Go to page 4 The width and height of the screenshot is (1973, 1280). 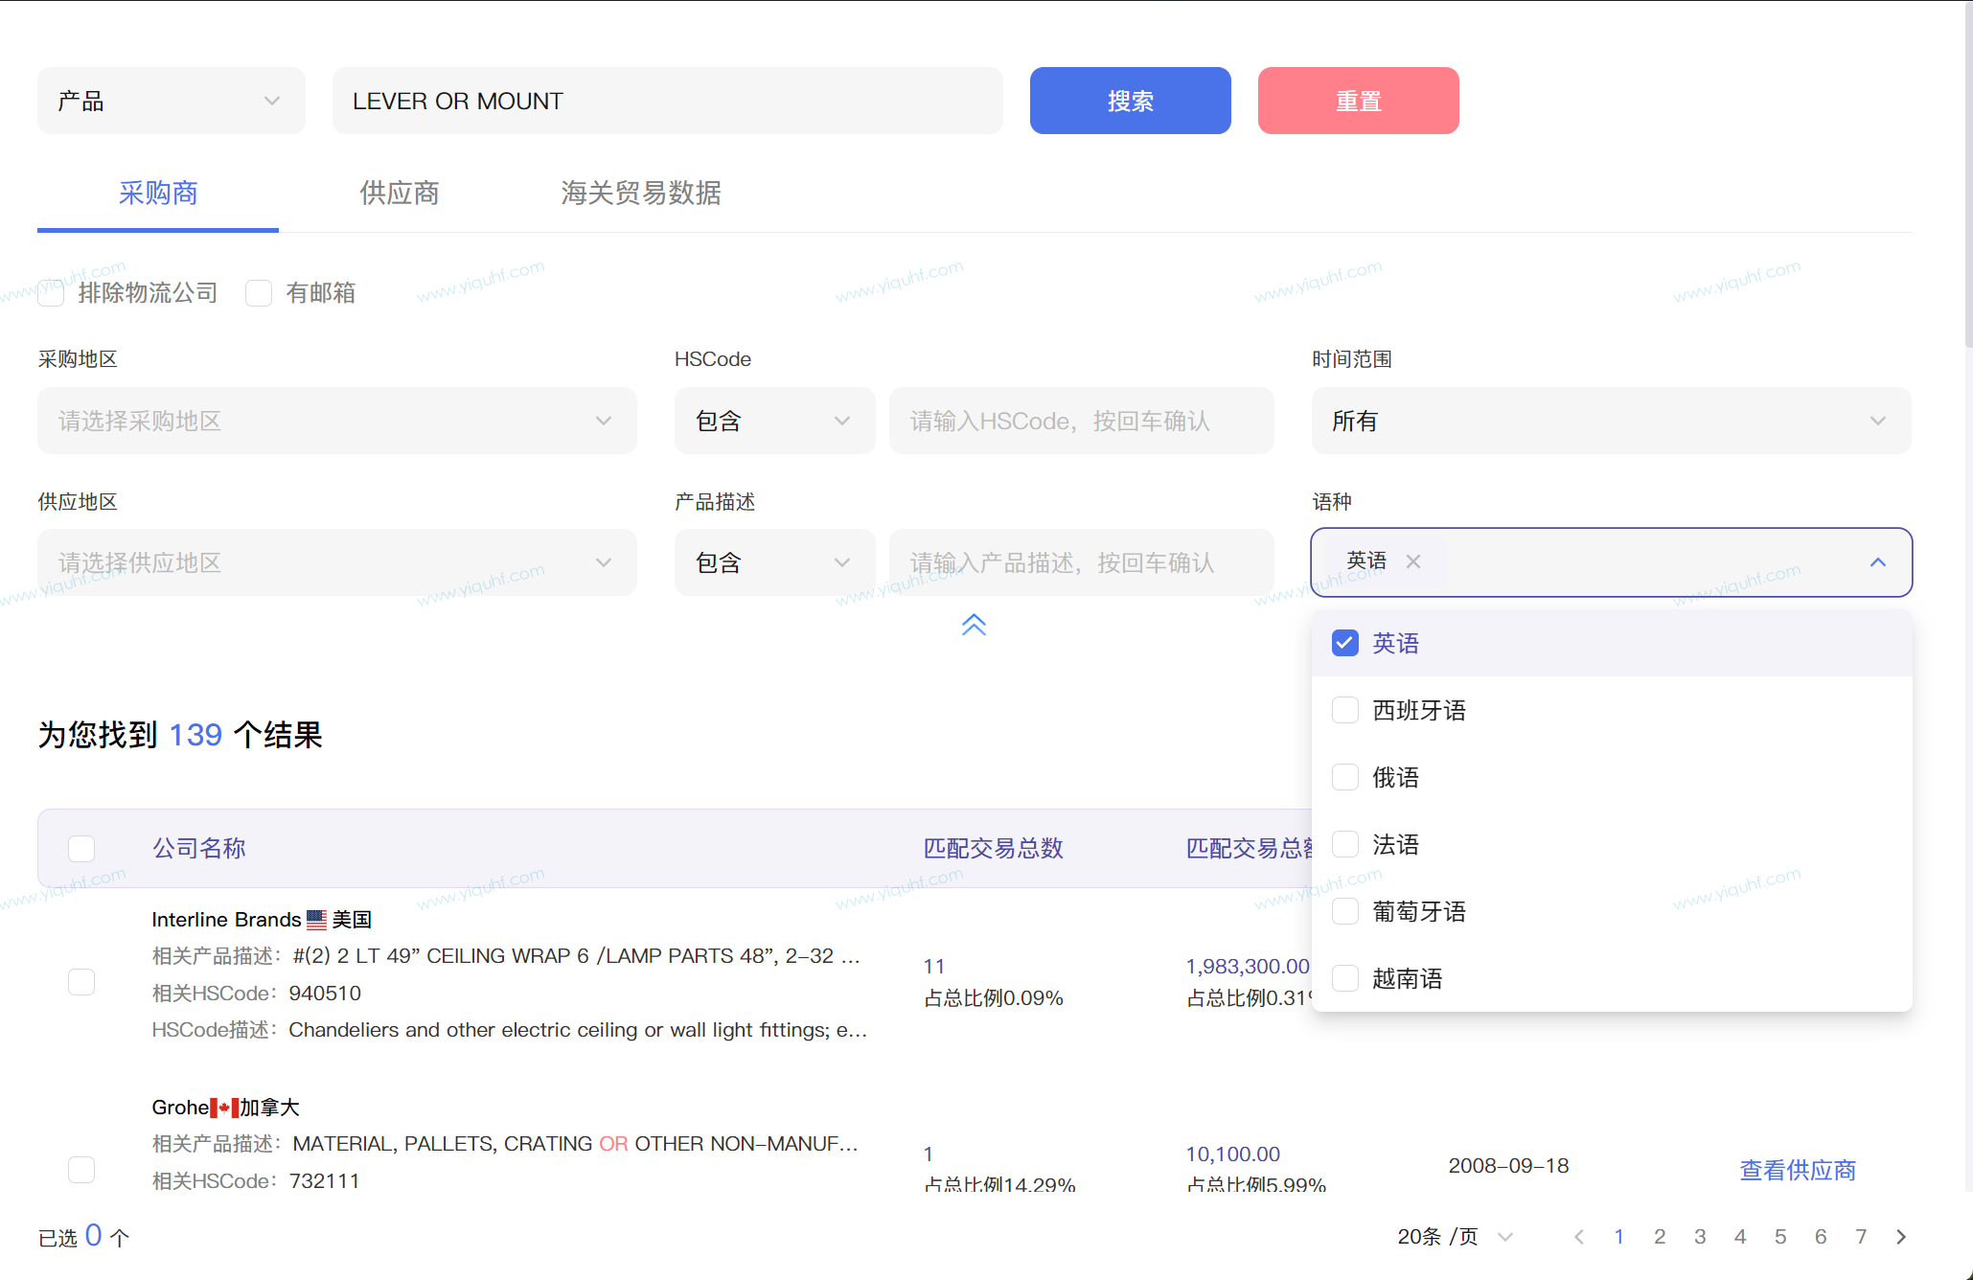click(x=1740, y=1237)
